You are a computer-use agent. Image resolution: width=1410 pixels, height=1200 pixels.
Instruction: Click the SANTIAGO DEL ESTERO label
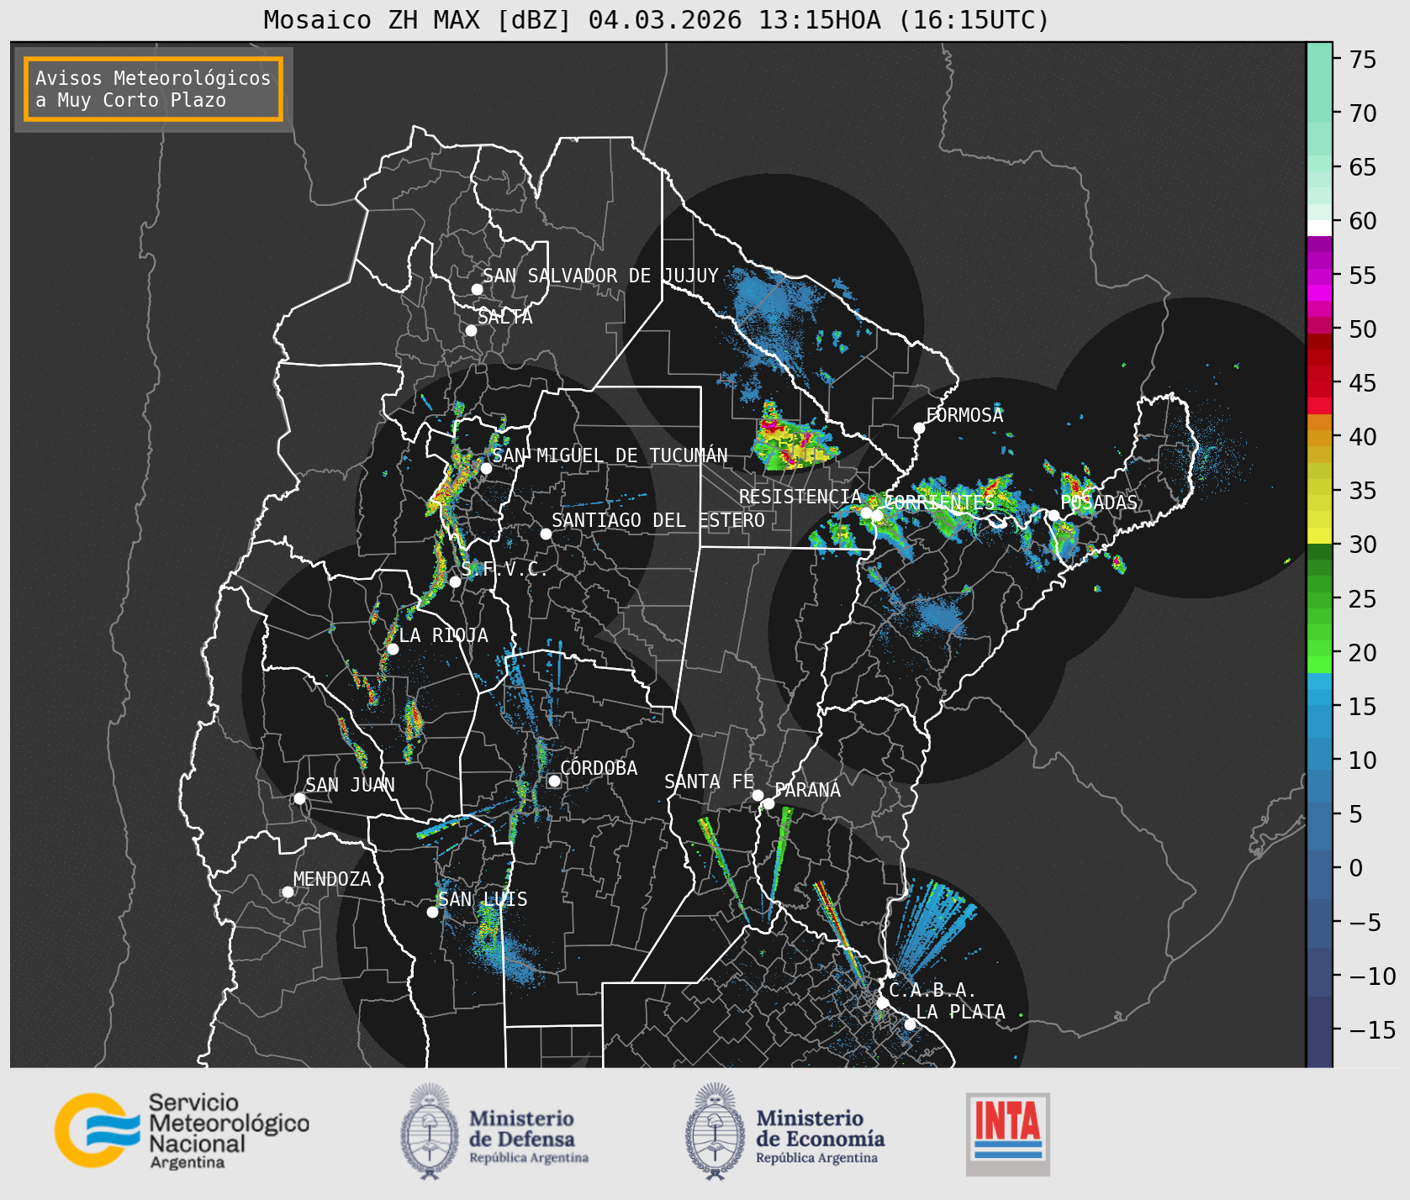click(x=658, y=520)
